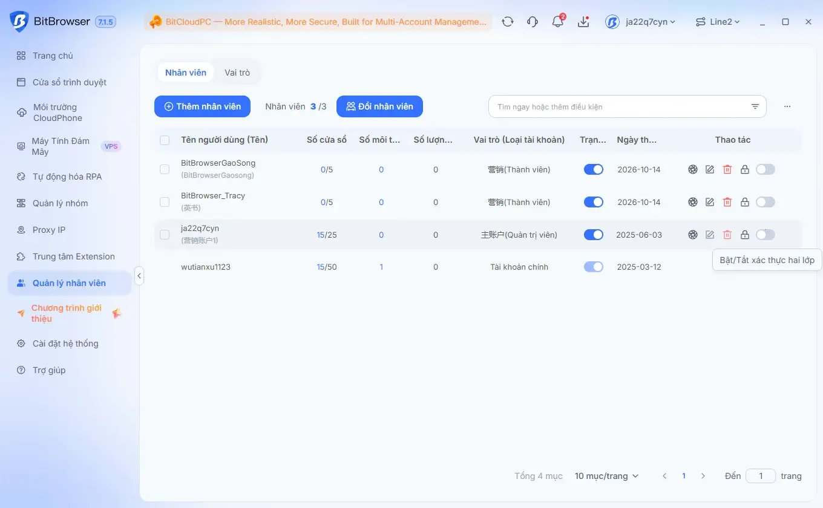Change the 10 mục/trang page size
The image size is (823, 508).
pyautogui.click(x=606, y=476)
